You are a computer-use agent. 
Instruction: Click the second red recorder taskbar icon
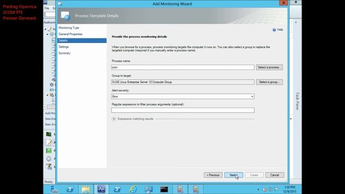point(196,189)
